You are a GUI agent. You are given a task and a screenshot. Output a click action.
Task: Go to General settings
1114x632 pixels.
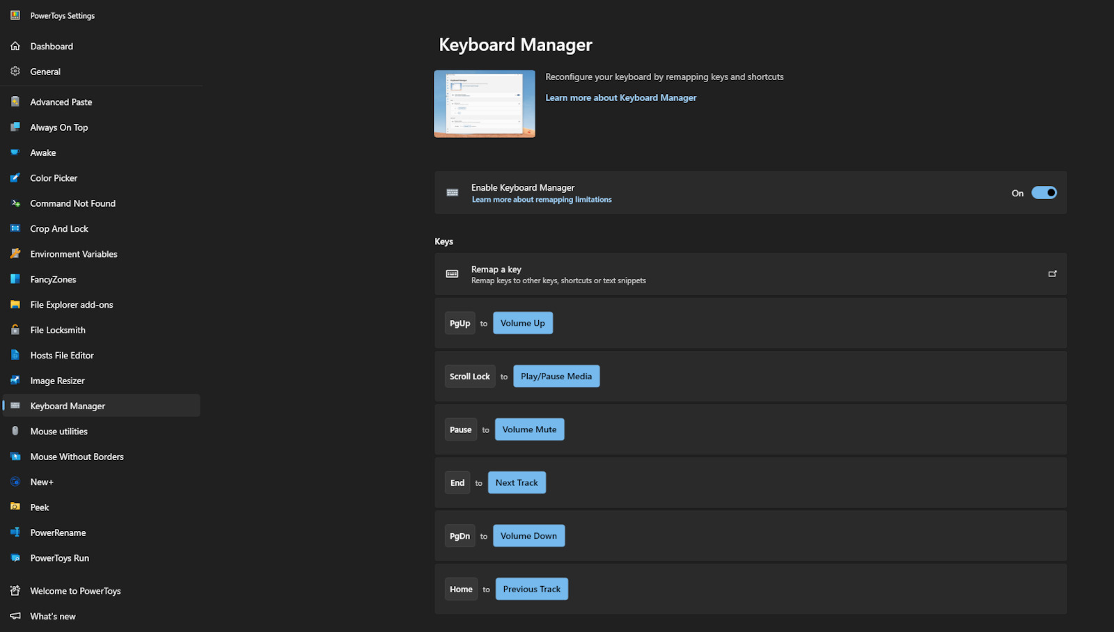point(45,72)
